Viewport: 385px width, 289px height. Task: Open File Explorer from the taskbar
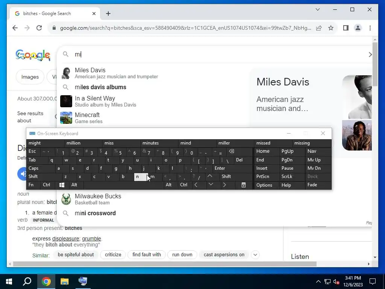click(x=65, y=281)
